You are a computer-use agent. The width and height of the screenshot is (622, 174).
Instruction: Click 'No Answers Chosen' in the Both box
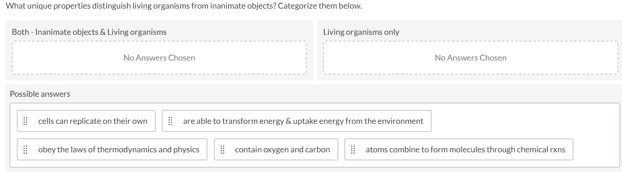click(x=159, y=58)
